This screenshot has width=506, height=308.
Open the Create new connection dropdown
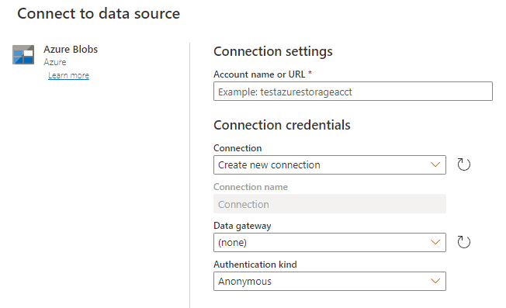tap(330, 164)
